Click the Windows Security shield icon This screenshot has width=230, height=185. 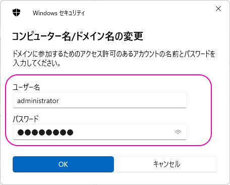click(16, 13)
